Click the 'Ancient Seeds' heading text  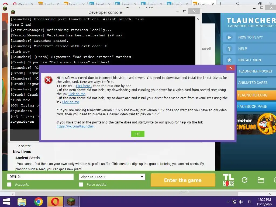click(x=27, y=158)
